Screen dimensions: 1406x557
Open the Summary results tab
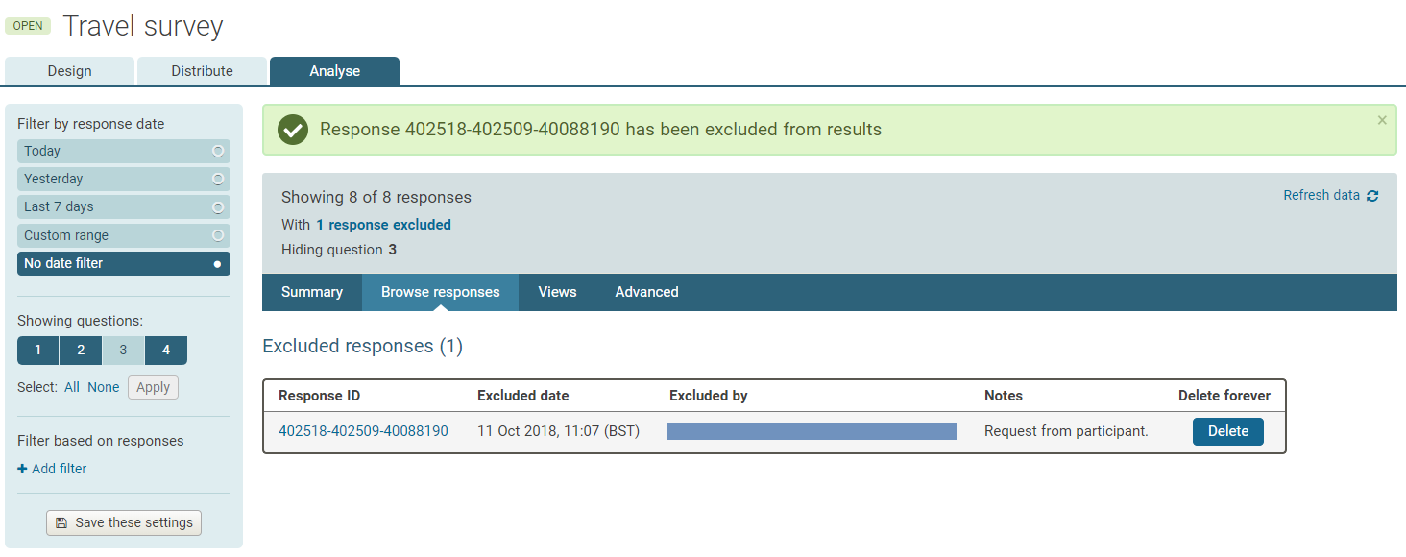[312, 292]
